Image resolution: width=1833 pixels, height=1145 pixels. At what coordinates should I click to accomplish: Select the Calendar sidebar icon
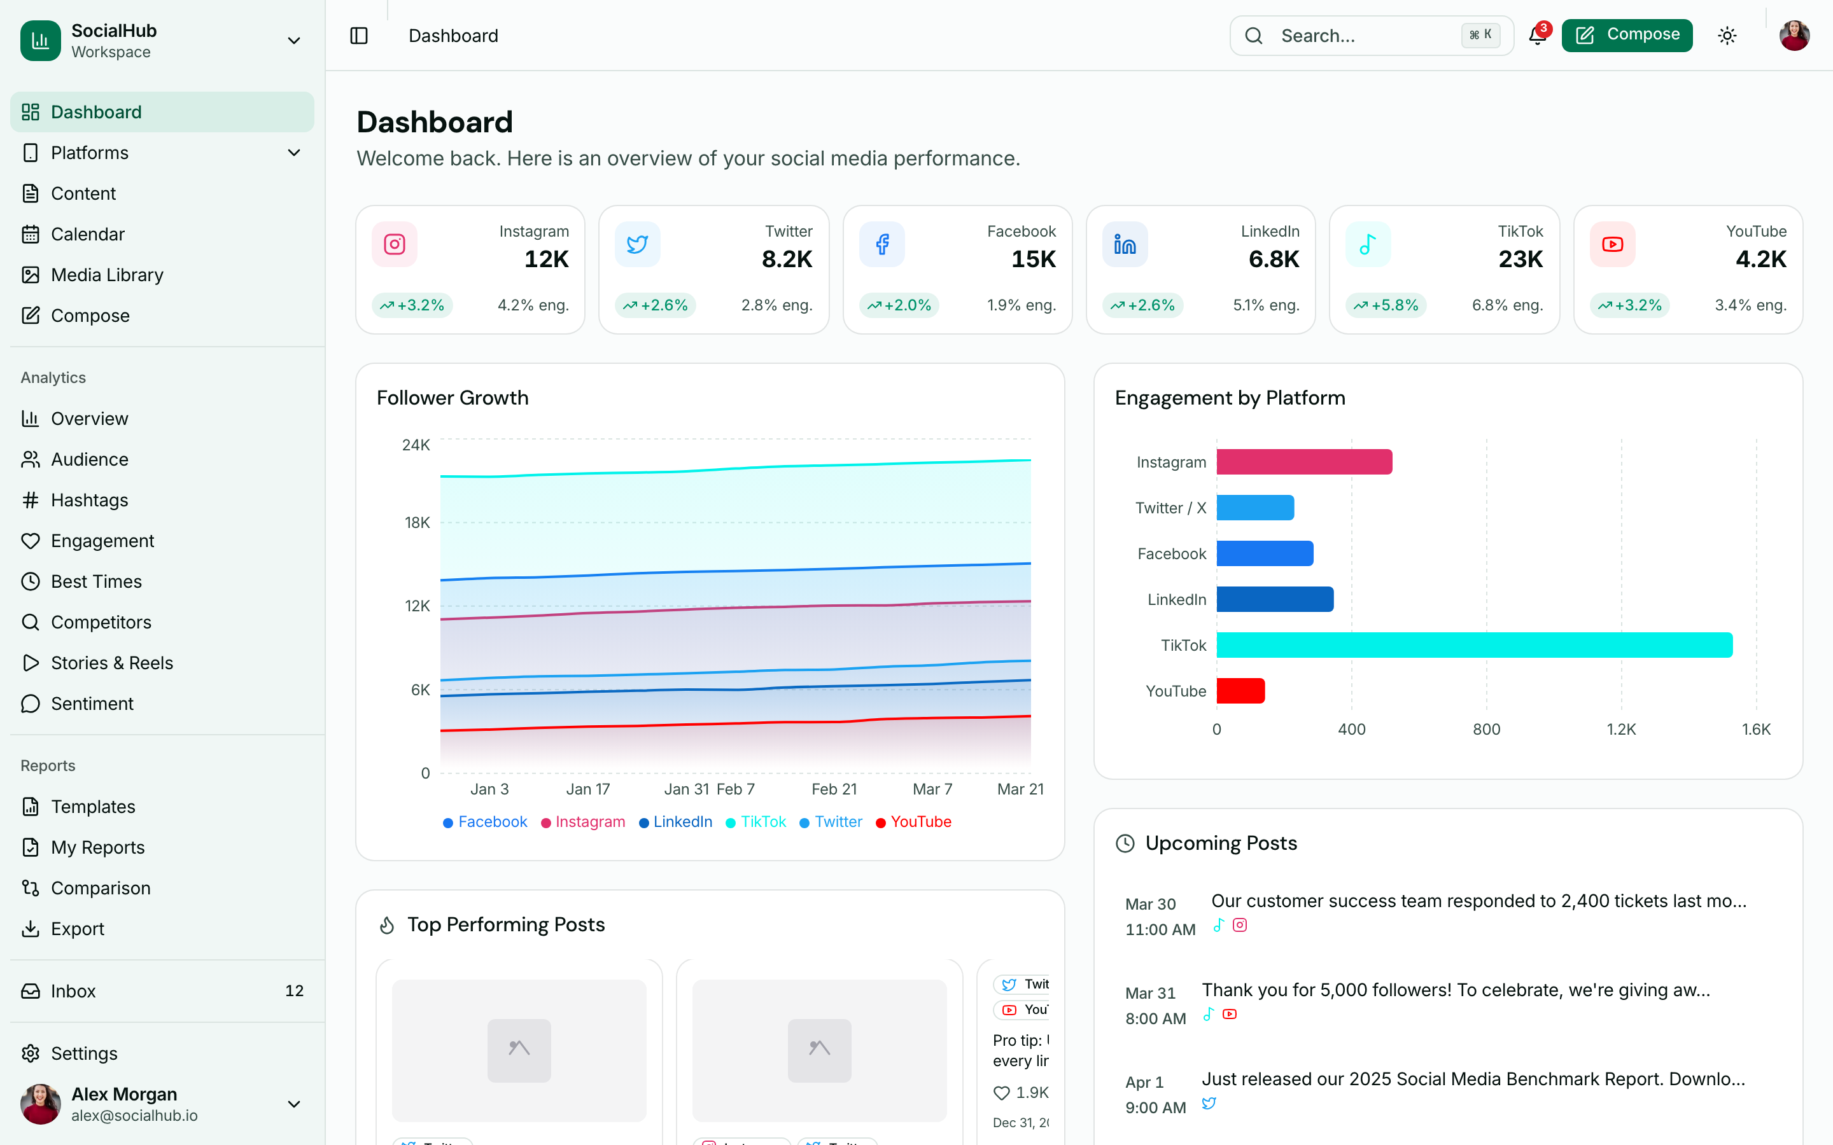31,234
